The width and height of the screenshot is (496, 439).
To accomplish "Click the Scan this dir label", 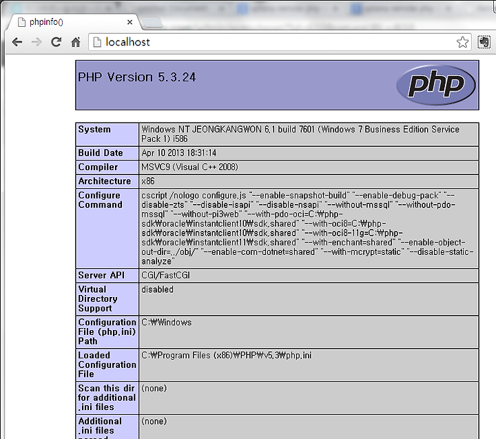I will pos(107,398).
